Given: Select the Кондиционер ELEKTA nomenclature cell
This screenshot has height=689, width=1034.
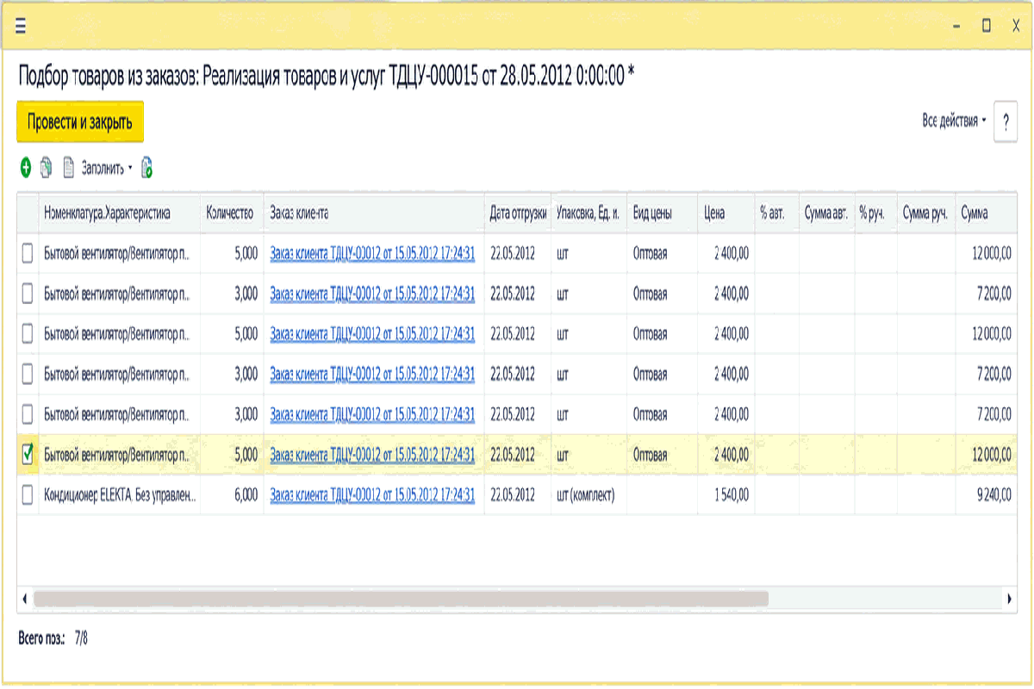Looking at the screenshot, I should [x=120, y=495].
